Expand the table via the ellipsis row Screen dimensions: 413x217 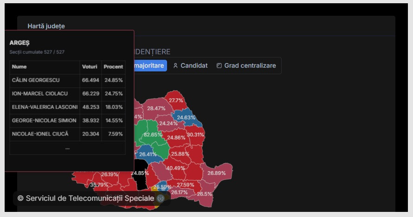67,148
